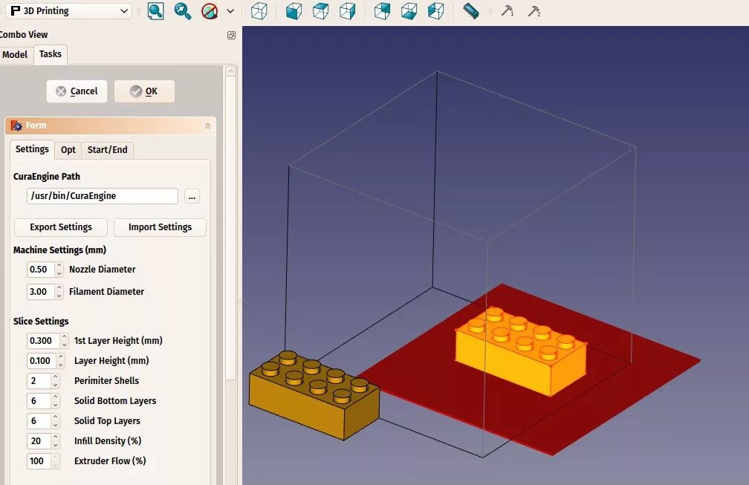
Task: Switch to the Tasks tab
Action: 51,54
